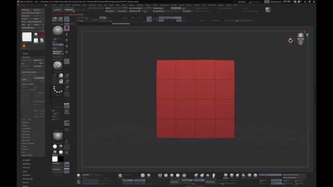The width and height of the screenshot is (333, 187).
Task: Pick the black secondary color swatch
Action: (x=60, y=159)
